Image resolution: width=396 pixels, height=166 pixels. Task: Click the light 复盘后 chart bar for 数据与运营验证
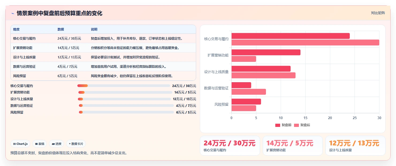click(249, 92)
